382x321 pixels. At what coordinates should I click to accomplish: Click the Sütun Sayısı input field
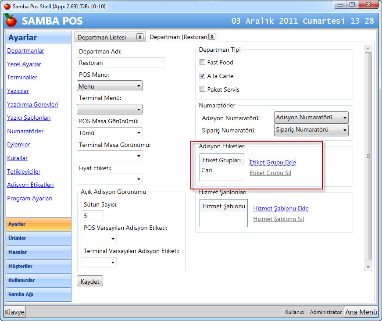point(93,216)
